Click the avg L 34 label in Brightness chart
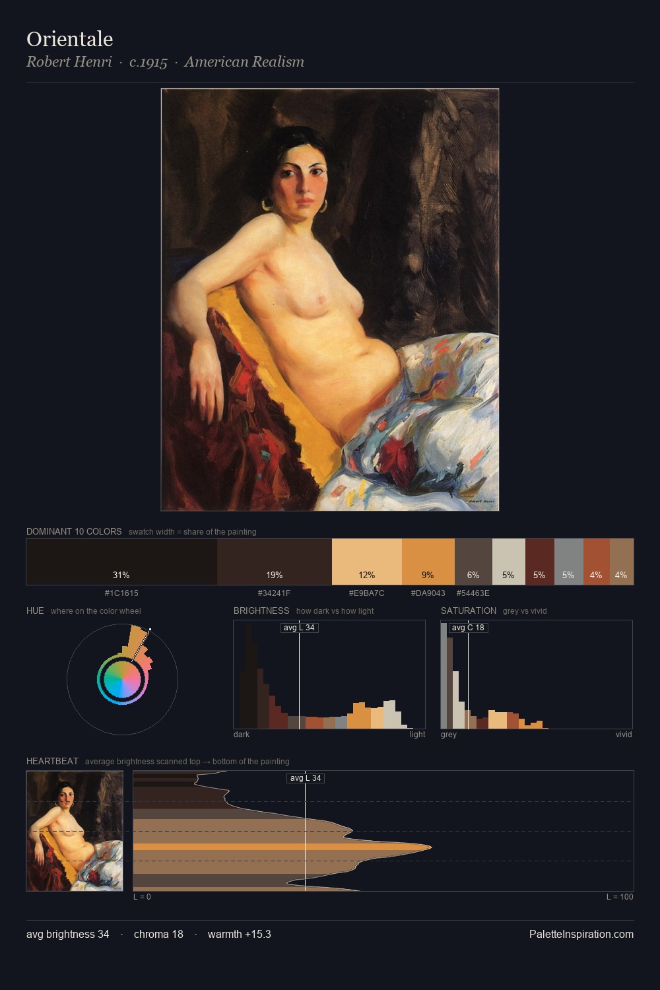 [300, 628]
